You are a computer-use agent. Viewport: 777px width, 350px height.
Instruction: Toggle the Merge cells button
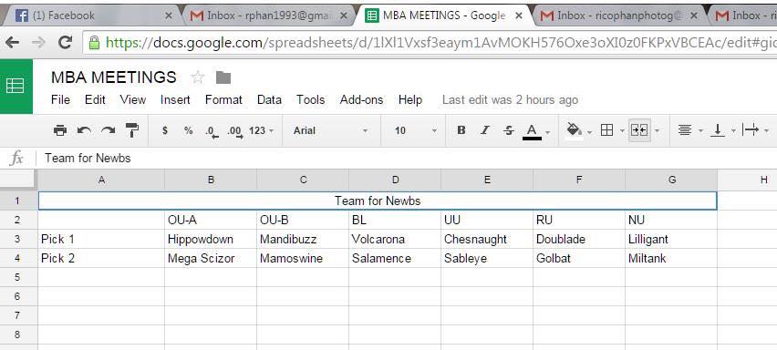point(639,130)
